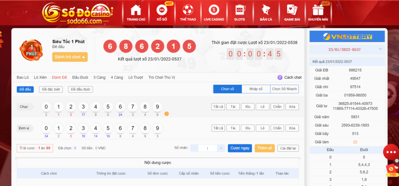Open the Khuyến Mãi gift icon

coord(318,10)
